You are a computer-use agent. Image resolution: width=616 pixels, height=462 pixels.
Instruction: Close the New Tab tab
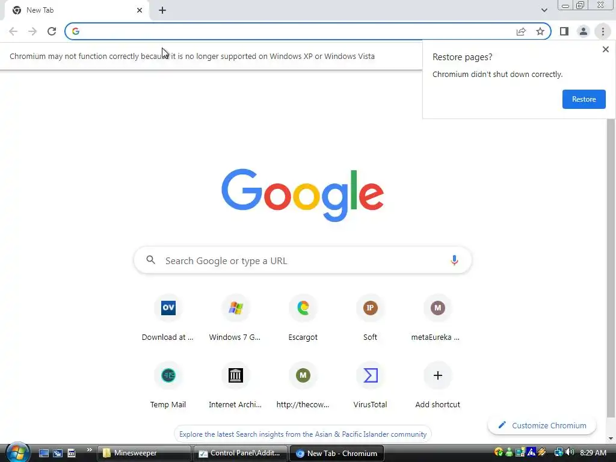[140, 10]
